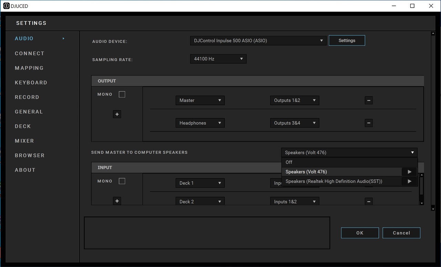Click the empty description box at bottom
Screen dimensions: 441x267
pyautogui.click(x=207, y=233)
